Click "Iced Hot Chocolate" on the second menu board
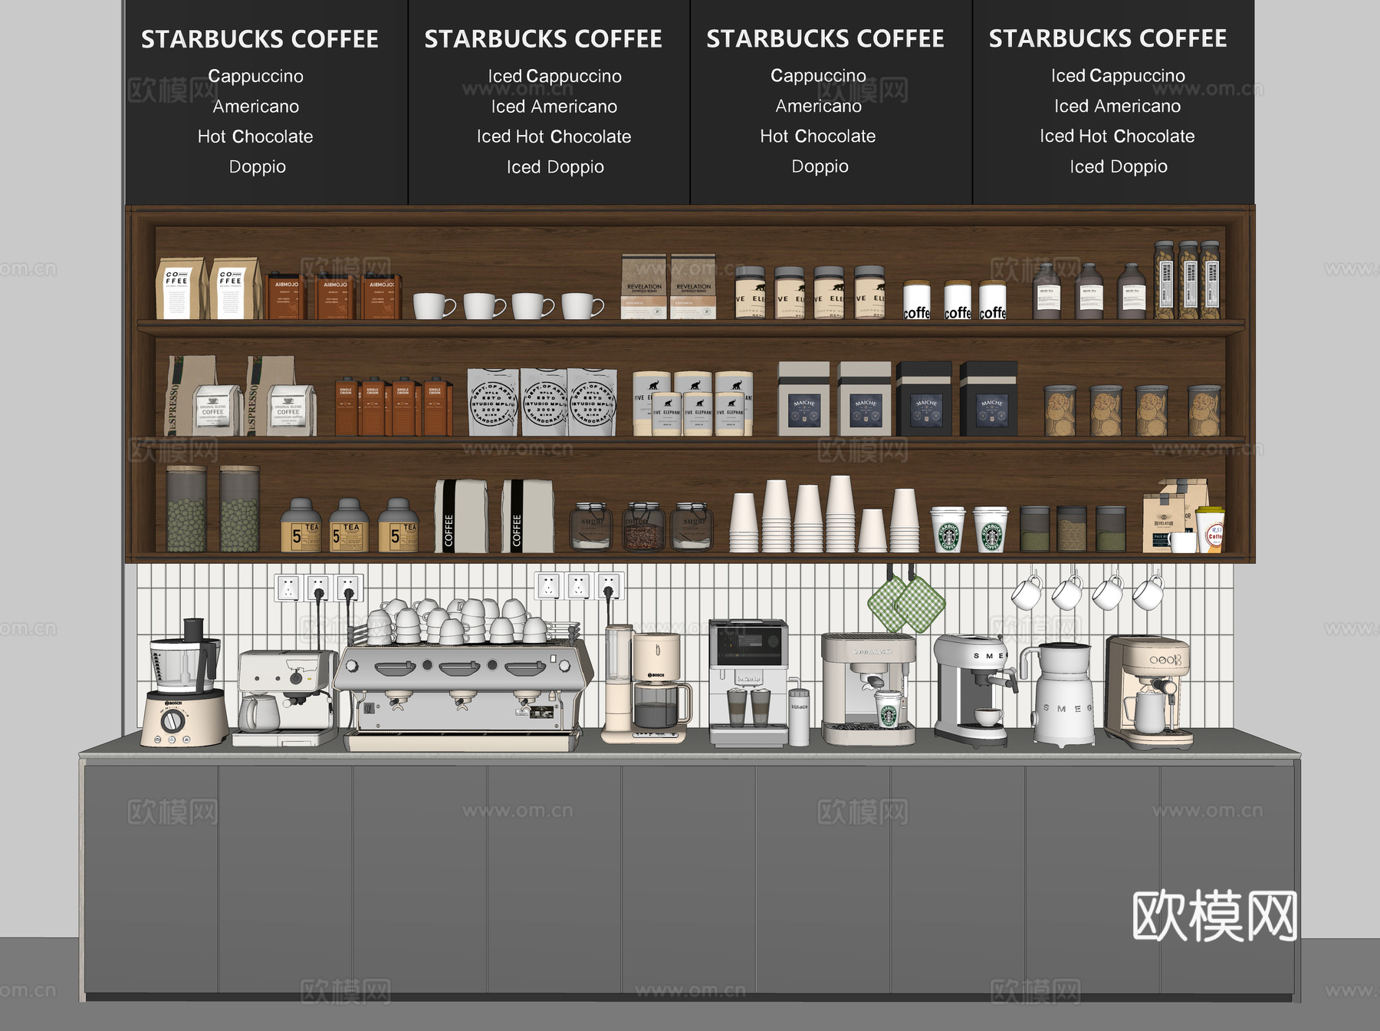This screenshot has height=1031, width=1380. point(554,137)
